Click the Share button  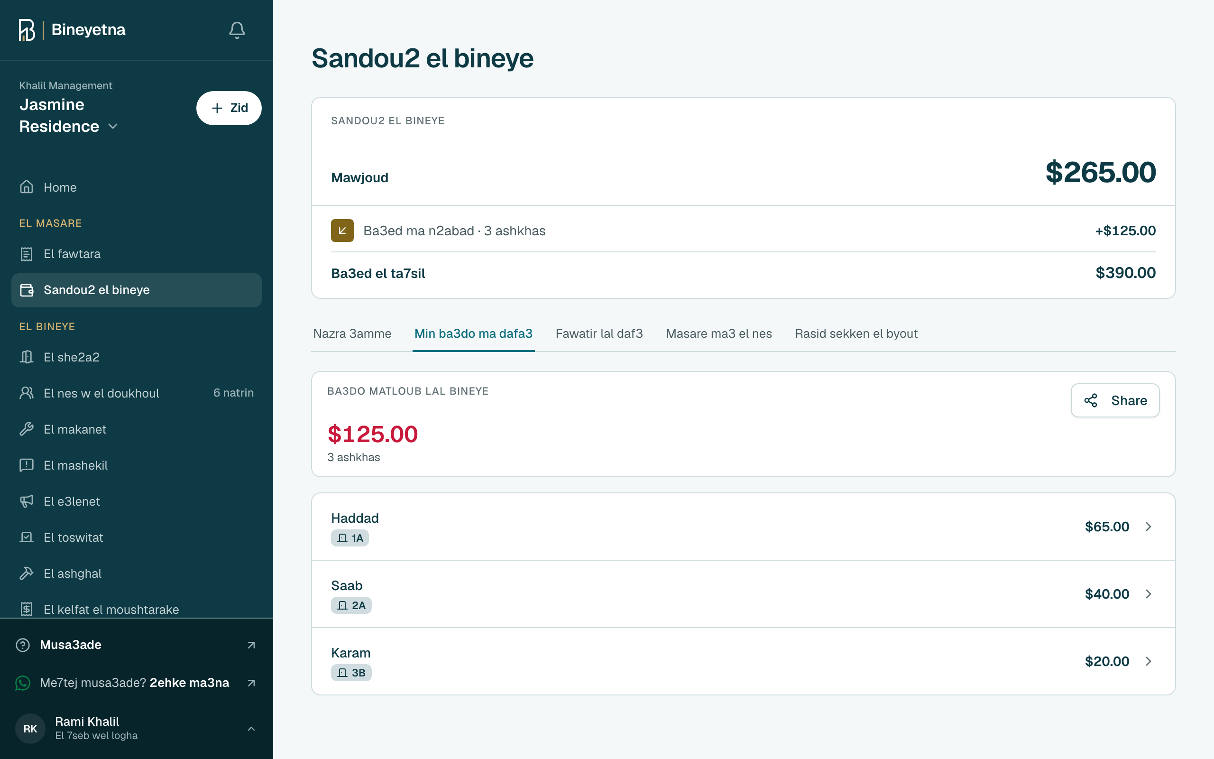[x=1115, y=400]
